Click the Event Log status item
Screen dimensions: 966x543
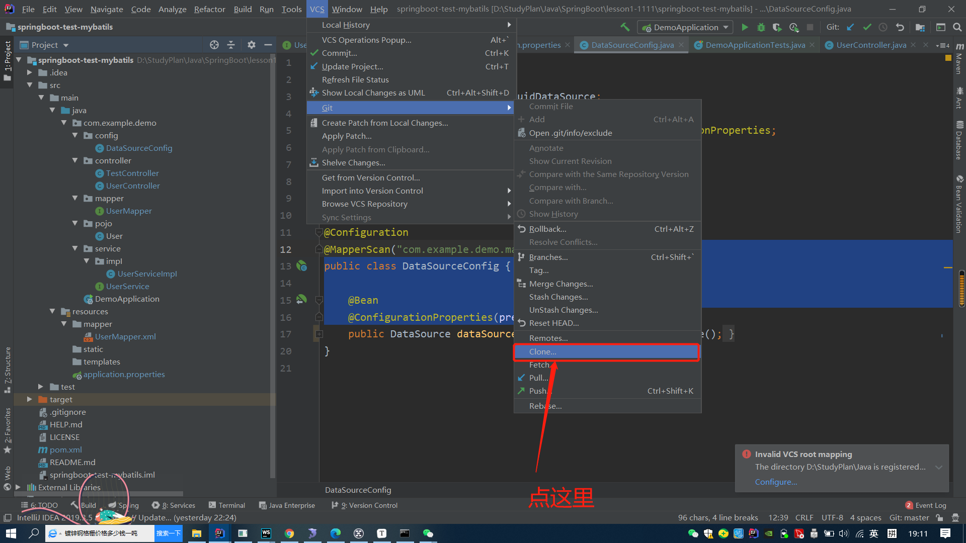click(x=926, y=505)
